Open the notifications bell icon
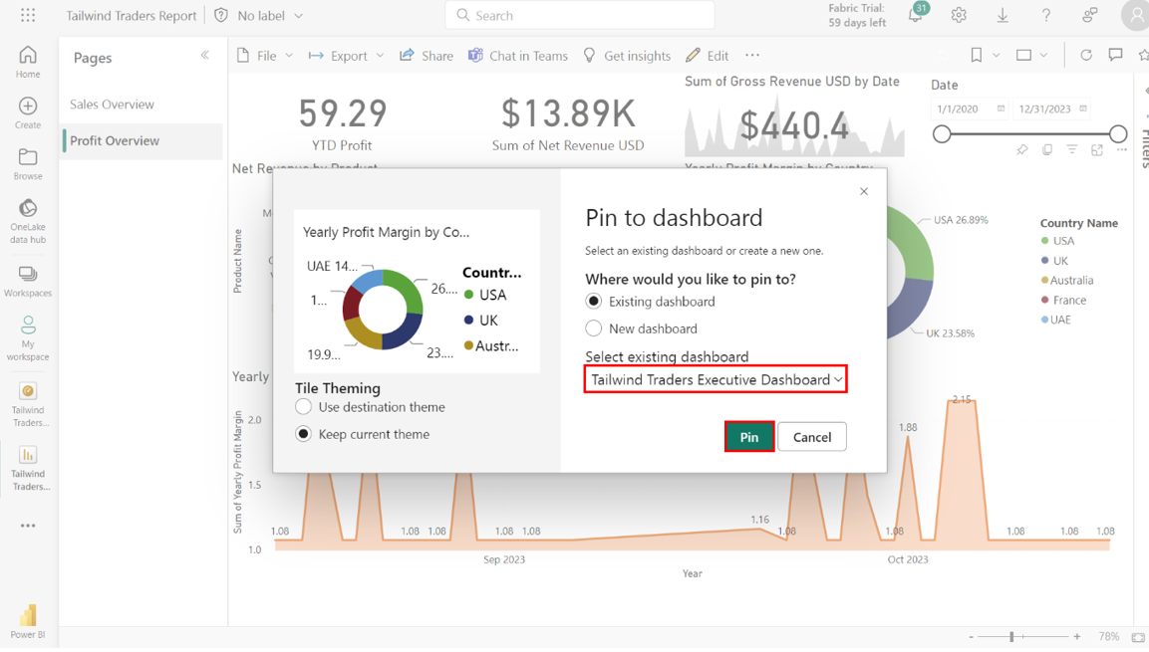 tap(915, 15)
